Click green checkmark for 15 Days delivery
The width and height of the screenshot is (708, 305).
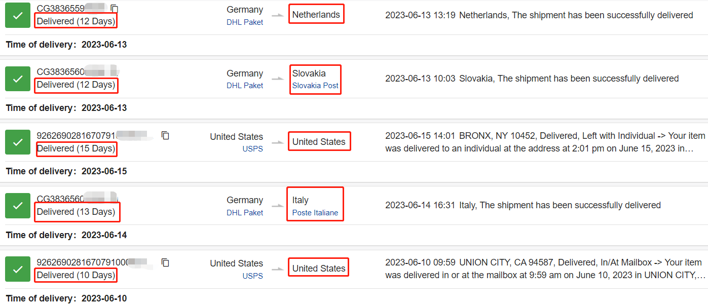point(18,142)
